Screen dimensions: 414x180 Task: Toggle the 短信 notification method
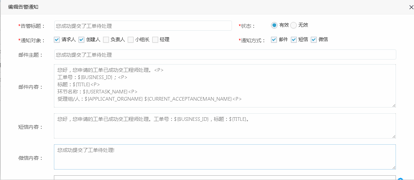click(294, 40)
